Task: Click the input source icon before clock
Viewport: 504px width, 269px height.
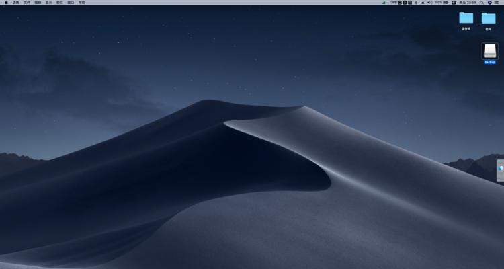Action: point(454,2)
